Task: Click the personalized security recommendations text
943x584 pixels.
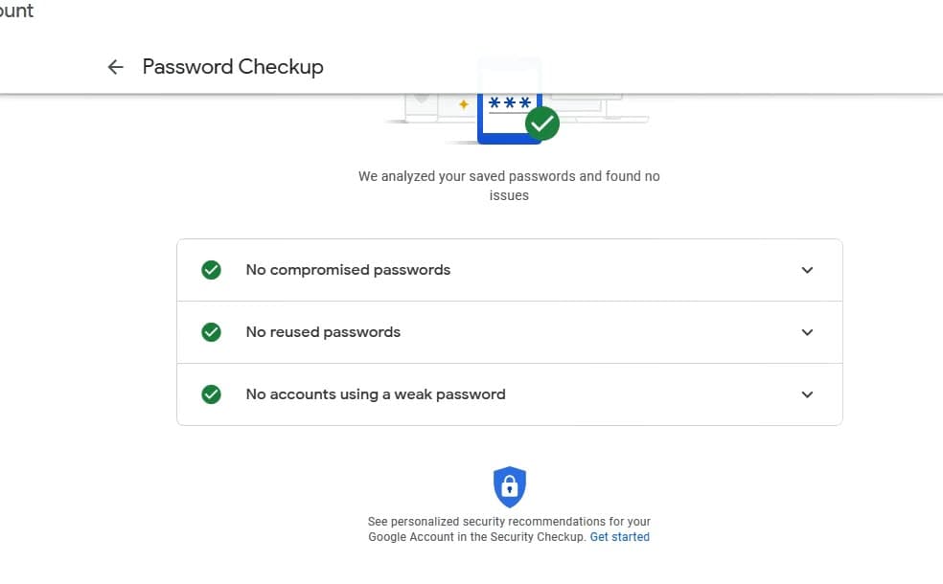Action: pyautogui.click(x=508, y=523)
